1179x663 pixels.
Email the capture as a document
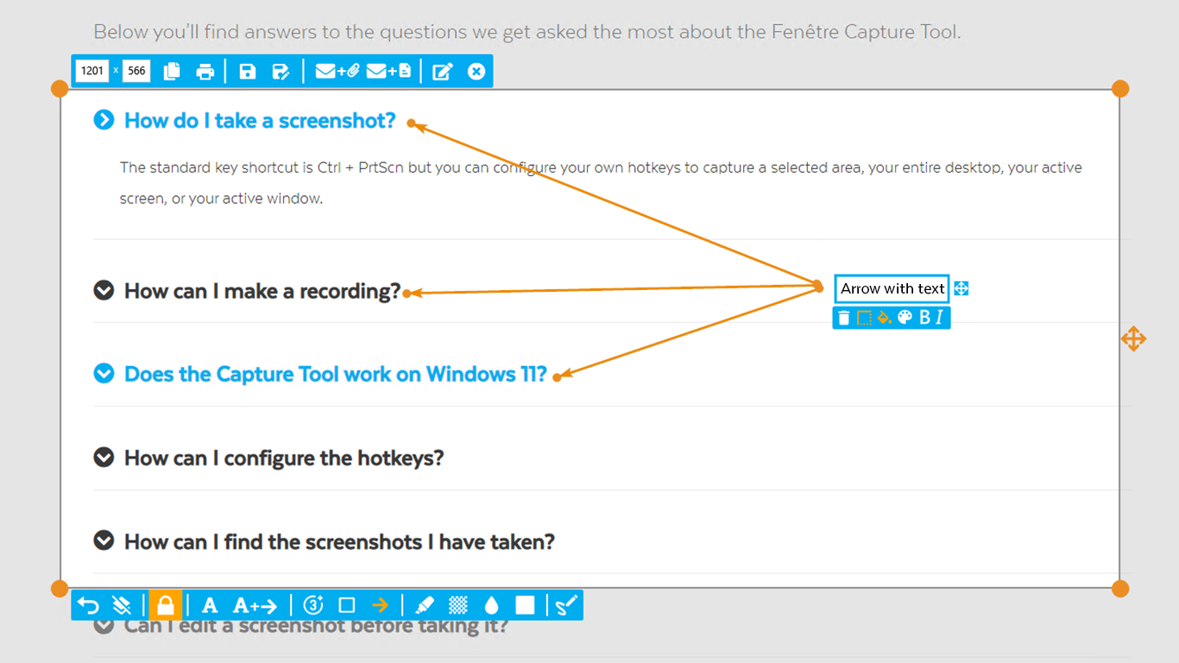[389, 72]
